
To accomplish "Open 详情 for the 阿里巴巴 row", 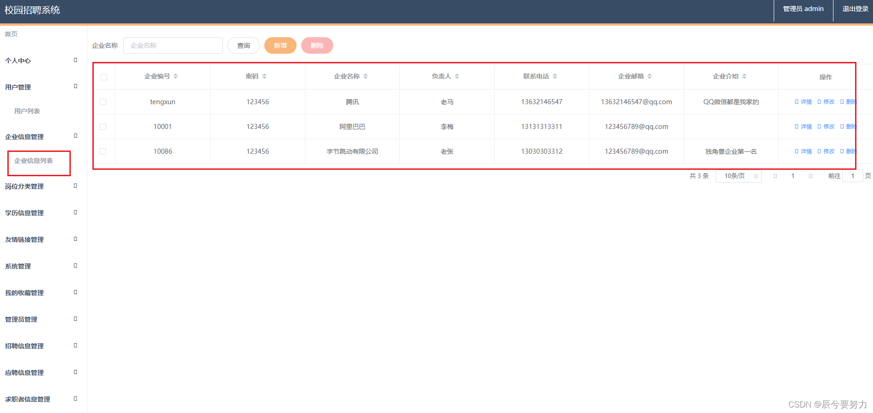I will pyautogui.click(x=803, y=127).
